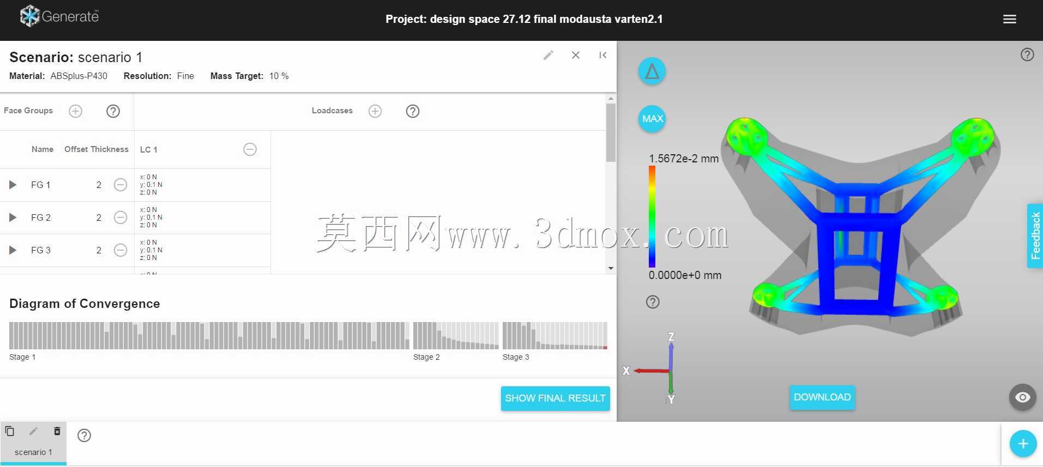Delete scenario 1 with trash icon
Viewport: 1043px width, 467px height.
pos(57,432)
